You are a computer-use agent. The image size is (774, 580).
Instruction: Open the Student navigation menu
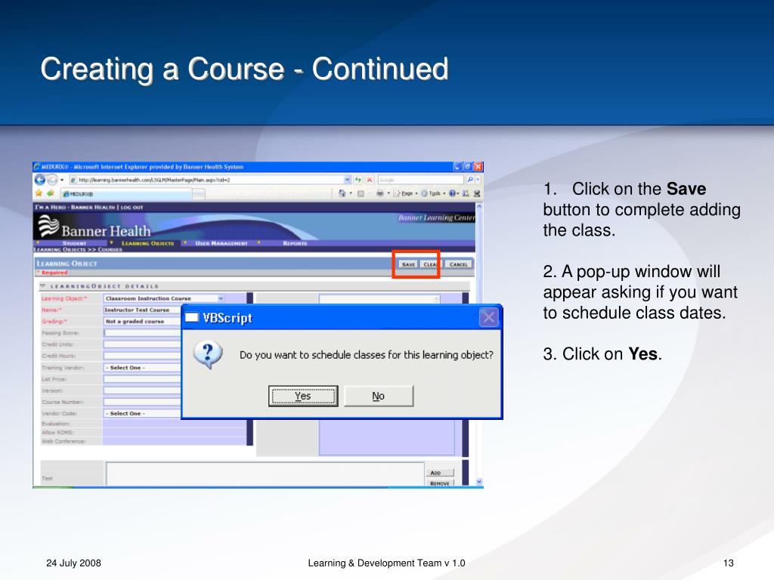74,243
